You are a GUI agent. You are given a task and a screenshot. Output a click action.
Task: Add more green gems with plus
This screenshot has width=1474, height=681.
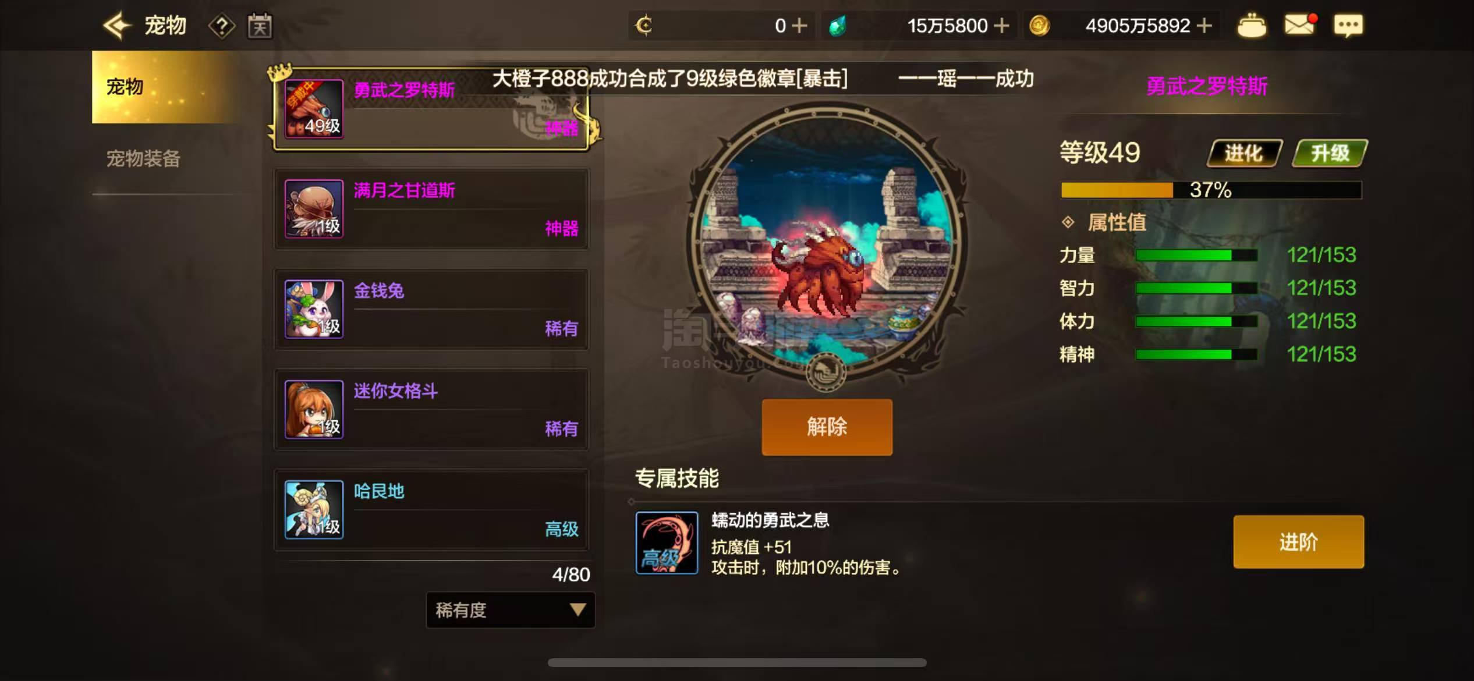pyautogui.click(x=1001, y=26)
